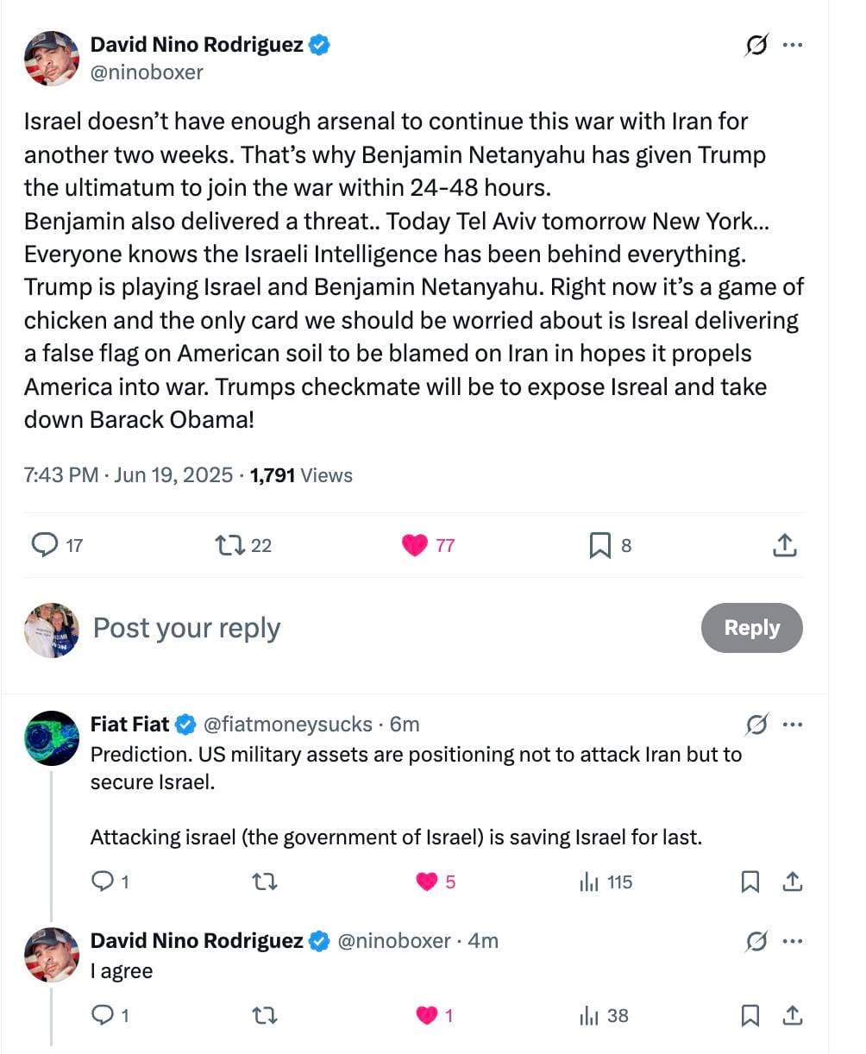This screenshot has height=1054, width=866.
Task: Open the @fiatmoneysucks profile link
Action: 286,725
